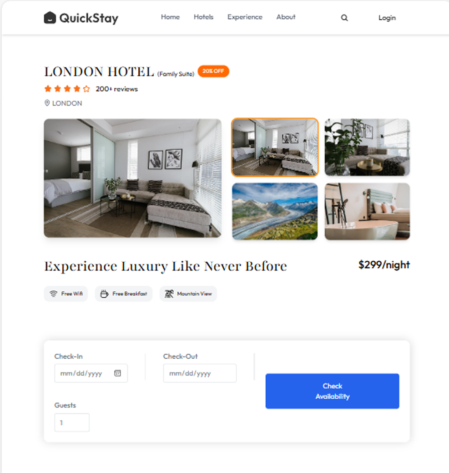Open the Experience nav link
This screenshot has height=473, width=449.
245,17
